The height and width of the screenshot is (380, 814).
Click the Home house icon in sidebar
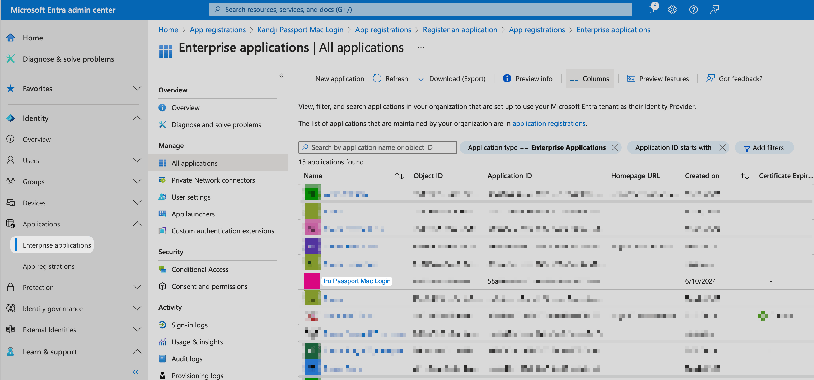11,38
